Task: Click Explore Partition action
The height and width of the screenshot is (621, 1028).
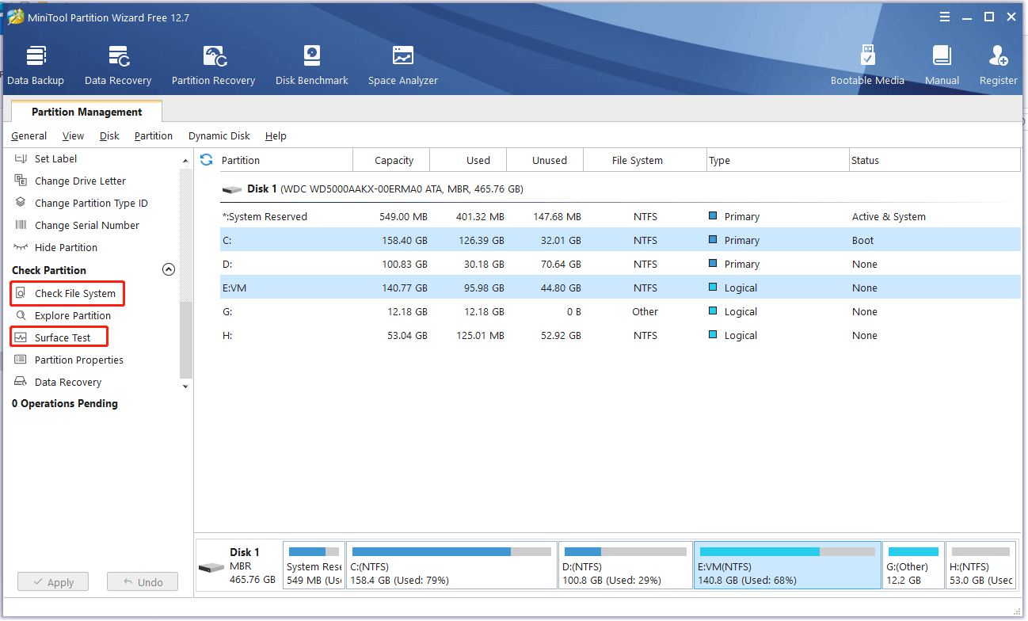Action: [73, 316]
